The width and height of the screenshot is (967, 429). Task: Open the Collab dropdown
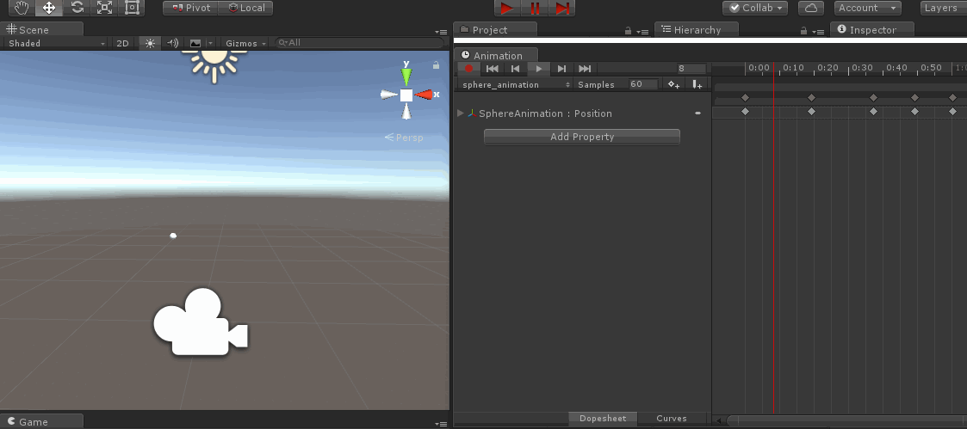tap(755, 8)
